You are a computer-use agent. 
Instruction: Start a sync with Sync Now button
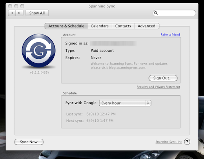(x=29, y=142)
